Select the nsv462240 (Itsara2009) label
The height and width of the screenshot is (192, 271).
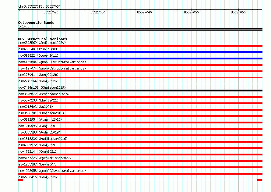pos(38,49)
